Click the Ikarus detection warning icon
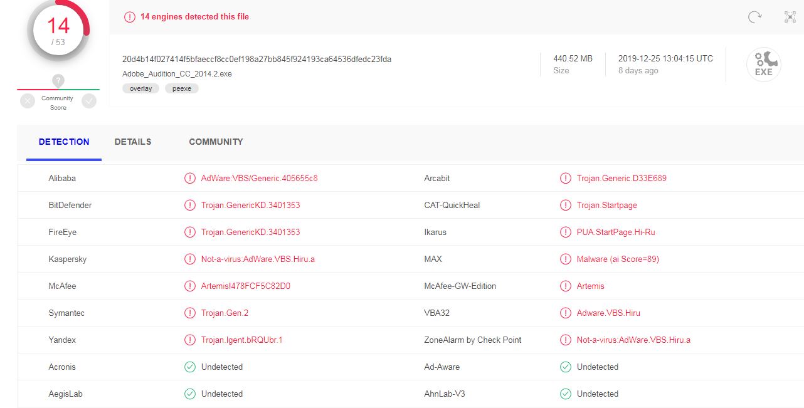 coord(566,232)
